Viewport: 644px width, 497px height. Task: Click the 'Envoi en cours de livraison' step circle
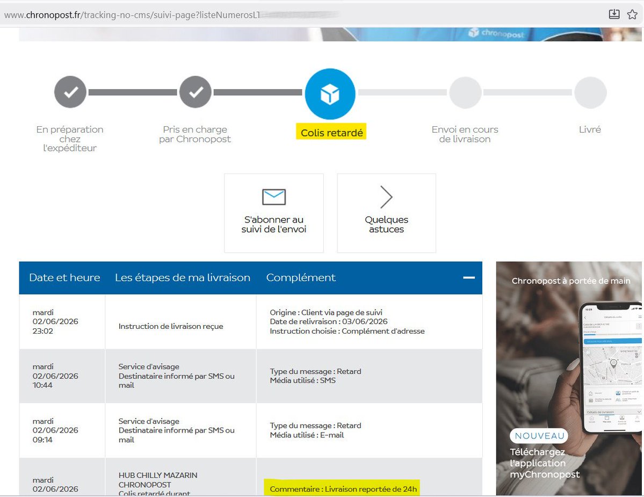(465, 92)
